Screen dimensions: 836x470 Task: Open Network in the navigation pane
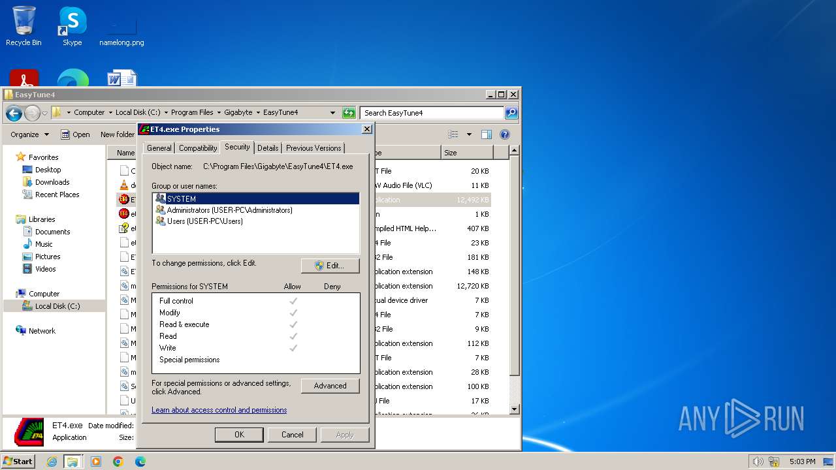pos(42,331)
